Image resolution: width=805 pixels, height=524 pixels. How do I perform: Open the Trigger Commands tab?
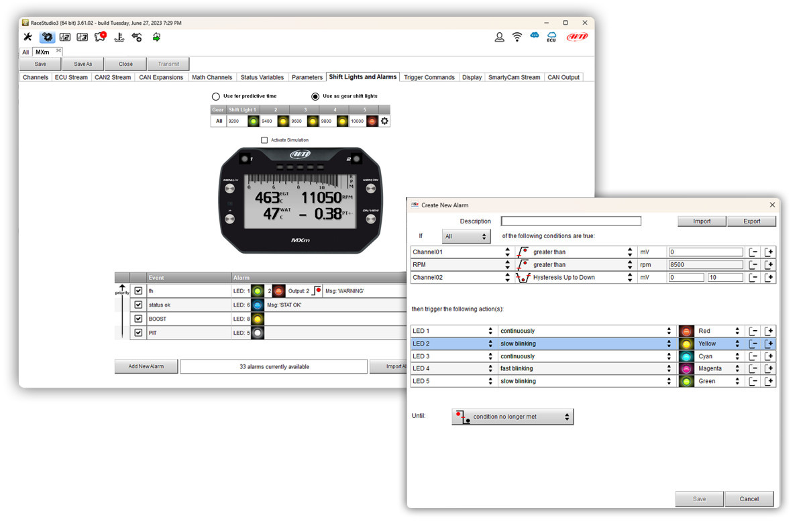(x=429, y=77)
